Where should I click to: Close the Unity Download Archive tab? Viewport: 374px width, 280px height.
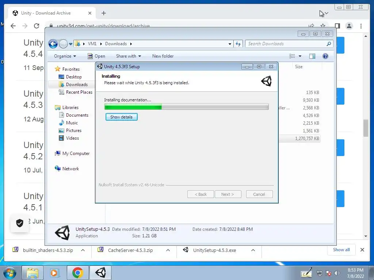(x=90, y=13)
